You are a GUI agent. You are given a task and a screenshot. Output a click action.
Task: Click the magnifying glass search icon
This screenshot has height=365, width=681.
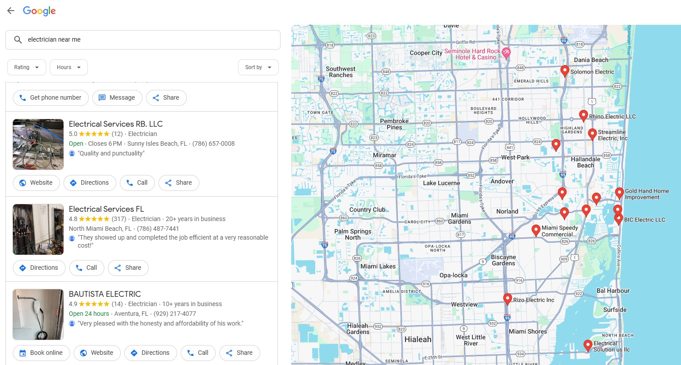pyautogui.click(x=18, y=40)
